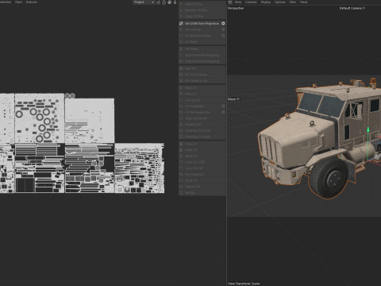This screenshot has height=286, width=381.
Task: Select the Line Up UV command
Action: point(202,100)
